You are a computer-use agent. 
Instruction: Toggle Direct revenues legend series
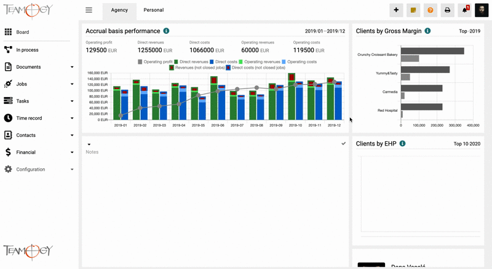pyautogui.click(x=194, y=62)
